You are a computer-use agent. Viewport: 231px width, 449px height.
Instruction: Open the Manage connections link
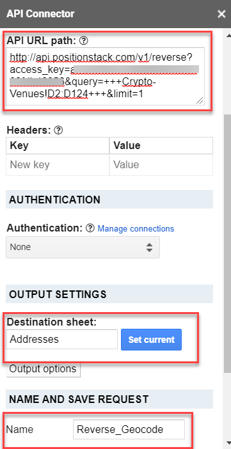(136, 228)
